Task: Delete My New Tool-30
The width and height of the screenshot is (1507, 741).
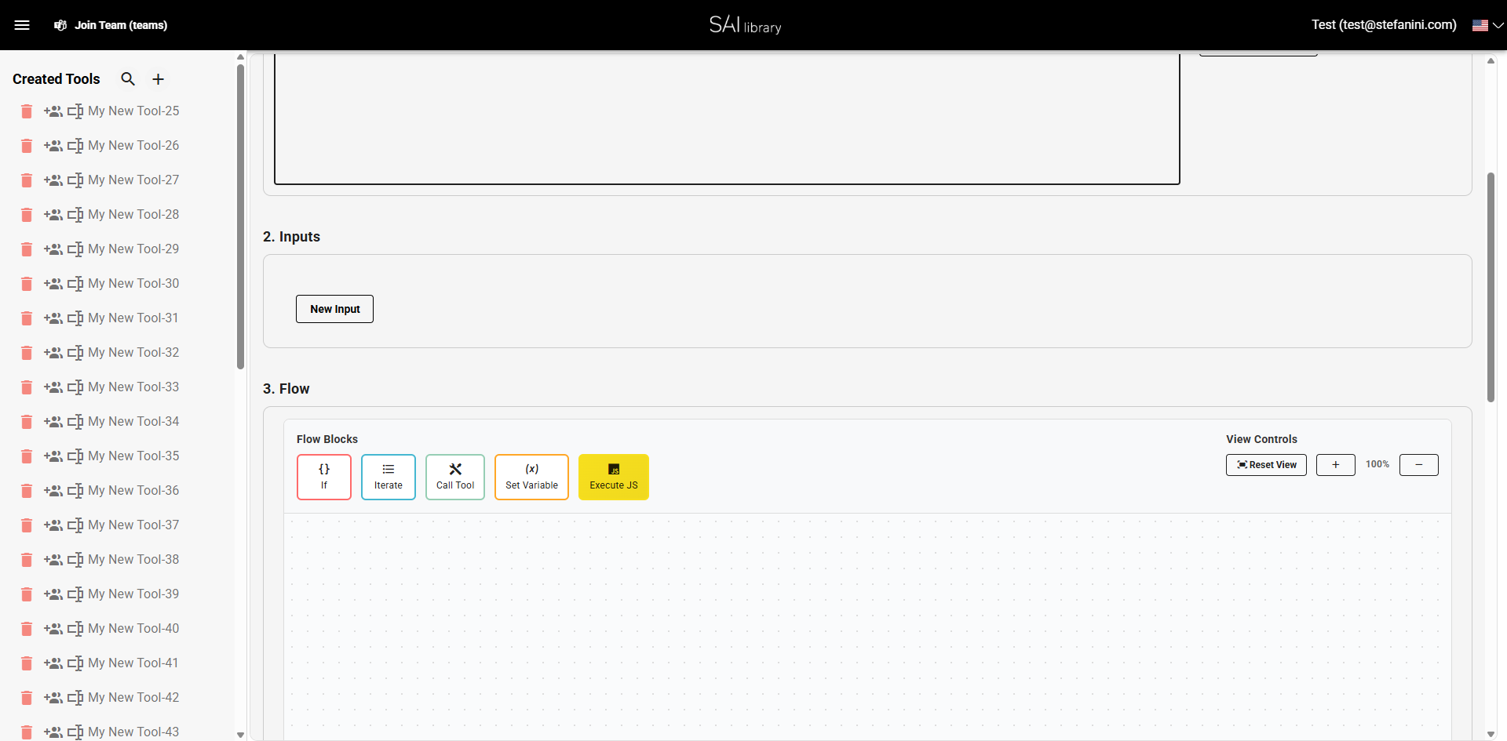Action: click(27, 284)
